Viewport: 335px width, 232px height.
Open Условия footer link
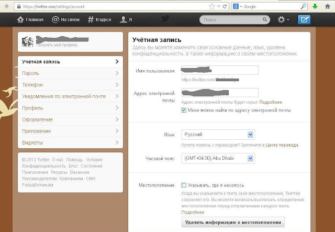[94, 160]
